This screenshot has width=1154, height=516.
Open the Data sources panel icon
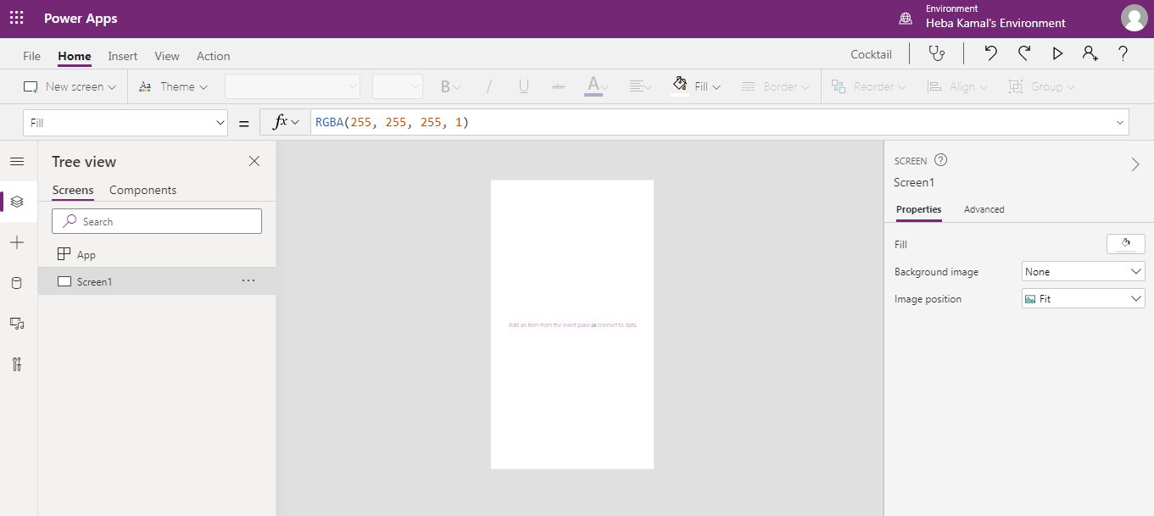(17, 282)
